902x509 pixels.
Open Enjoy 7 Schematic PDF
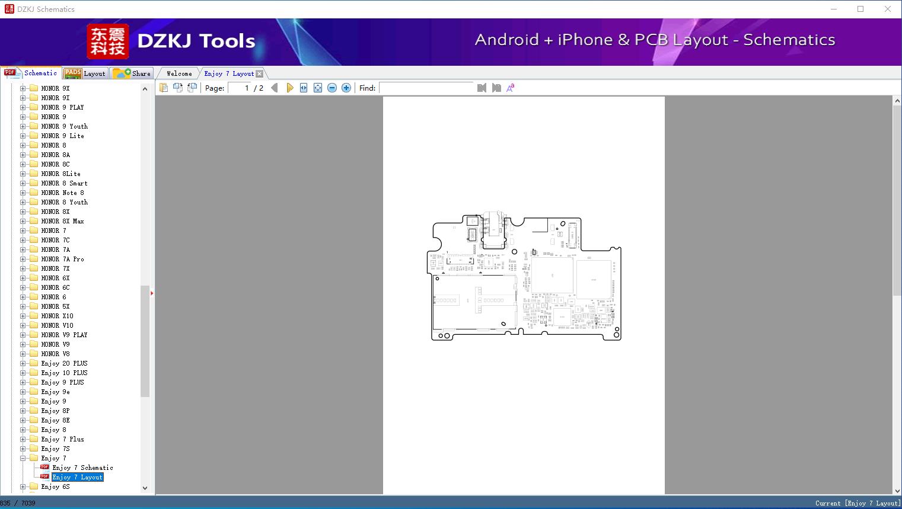coord(82,468)
